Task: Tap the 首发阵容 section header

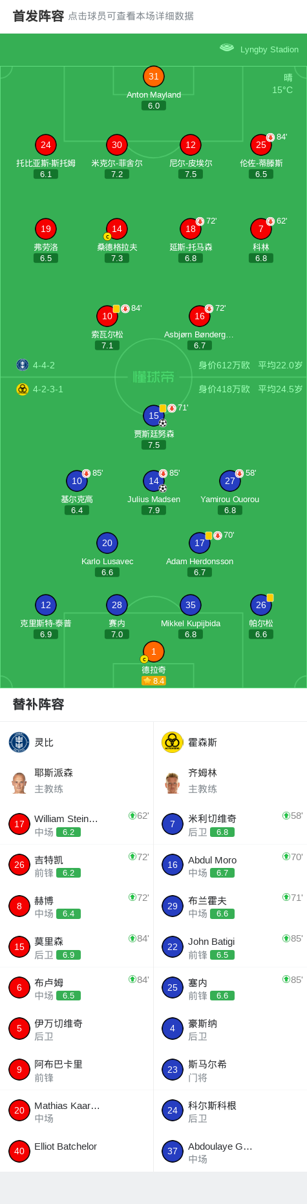Action: 39,16
